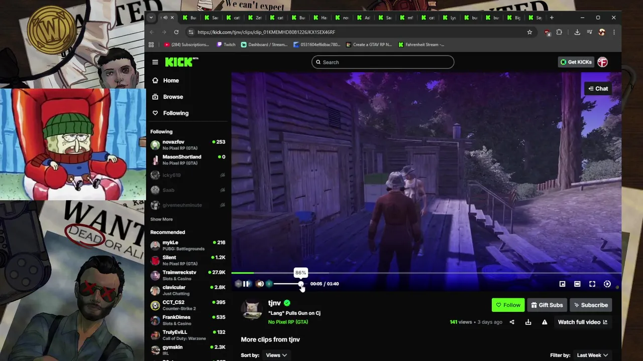Mute the video speaker icon
The height and width of the screenshot is (361, 643).
(260, 284)
